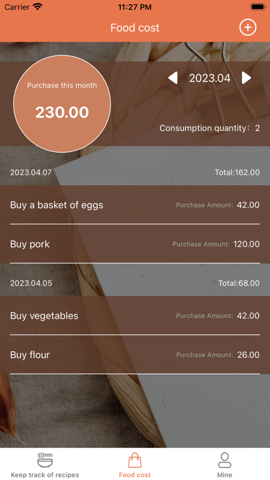Select the Buy flour entry
The height and width of the screenshot is (480, 270).
coord(135,355)
